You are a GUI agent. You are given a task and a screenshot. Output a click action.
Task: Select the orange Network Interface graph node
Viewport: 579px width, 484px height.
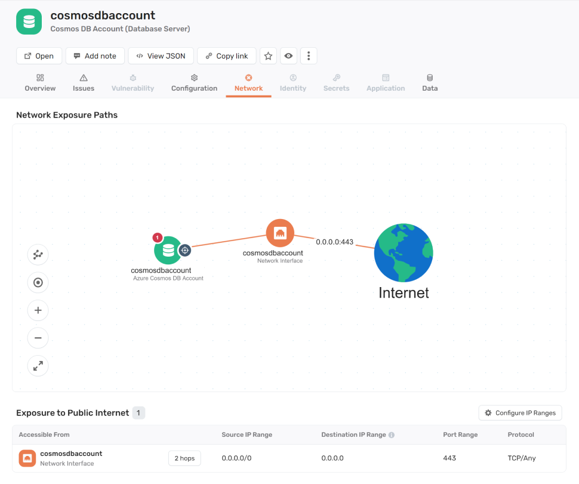[x=280, y=233]
